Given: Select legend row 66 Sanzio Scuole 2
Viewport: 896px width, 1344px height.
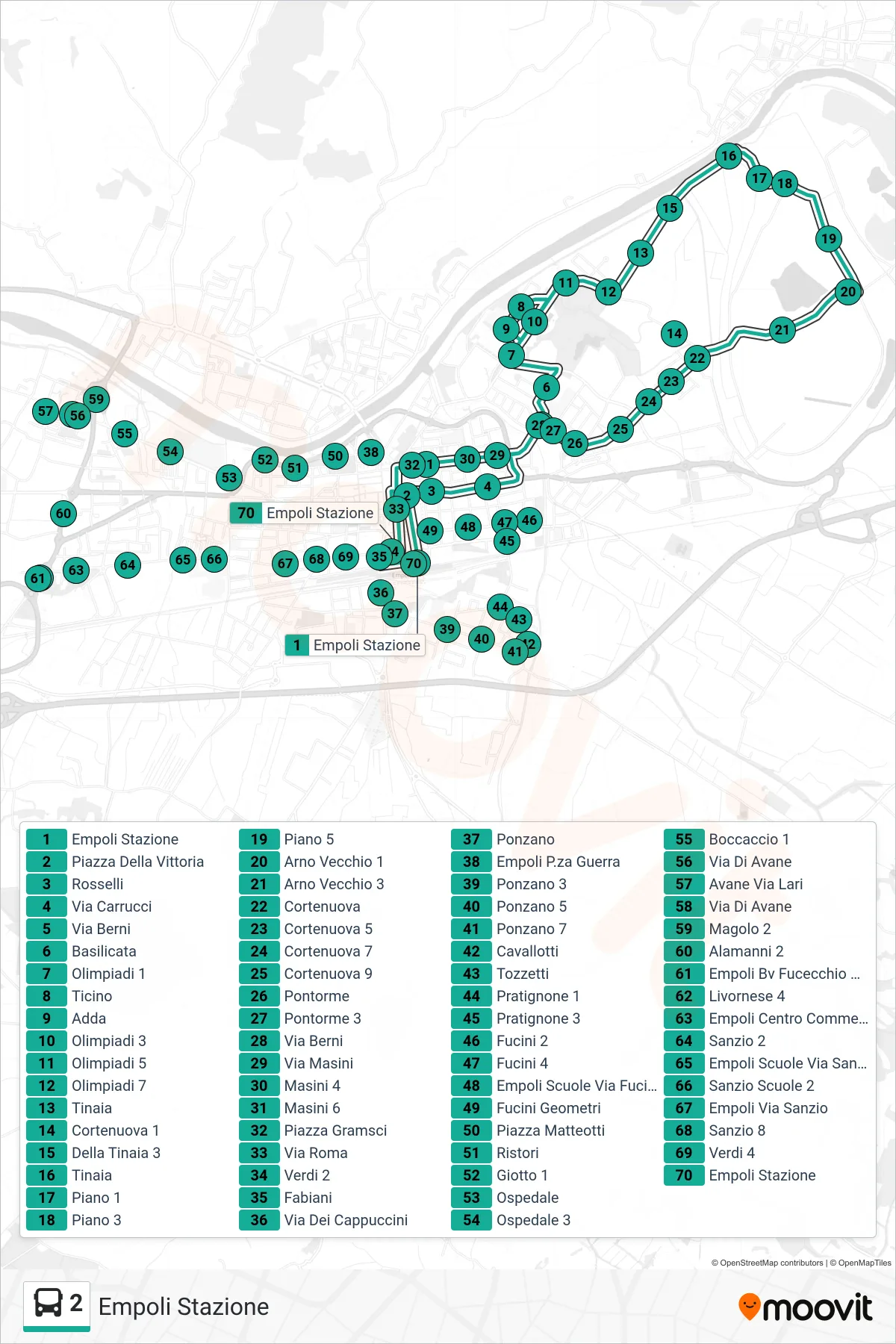Looking at the screenshot, I should click(x=740, y=1086).
